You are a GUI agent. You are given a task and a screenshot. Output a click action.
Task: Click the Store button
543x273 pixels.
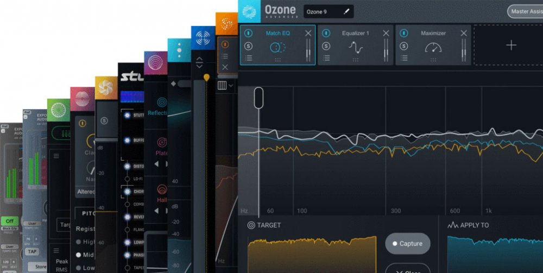[x=38, y=267]
